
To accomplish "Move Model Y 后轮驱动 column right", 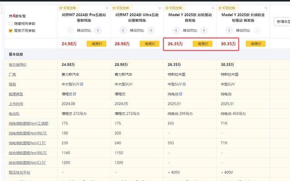I will 204,30.
